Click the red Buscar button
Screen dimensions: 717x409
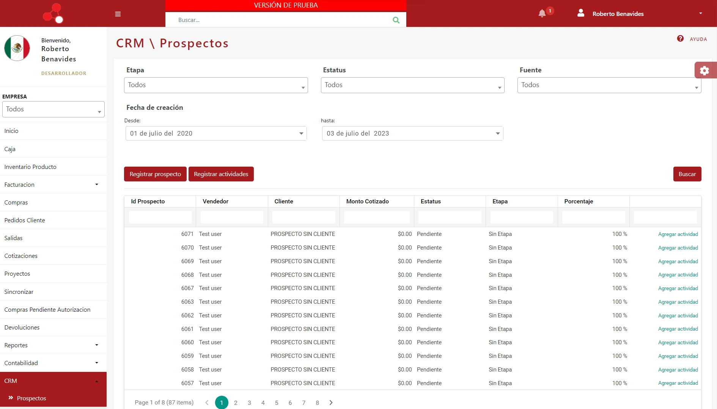tap(687, 174)
